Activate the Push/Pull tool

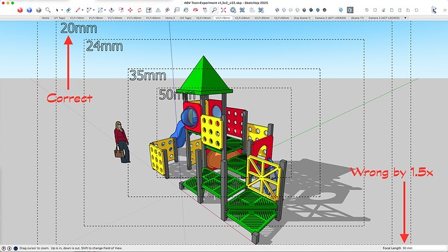click(112, 10)
